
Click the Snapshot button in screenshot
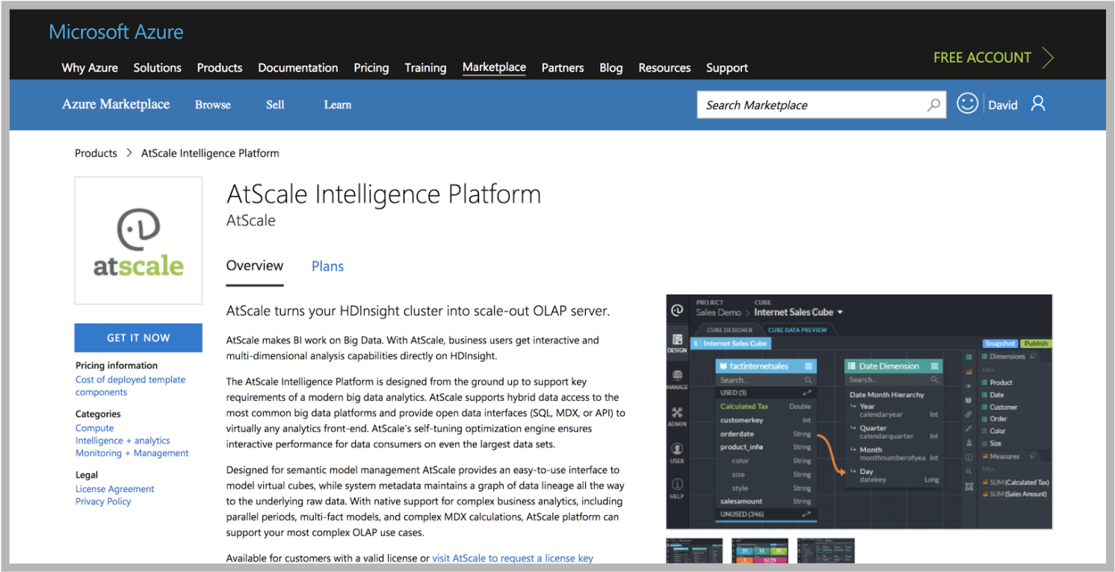(x=999, y=343)
